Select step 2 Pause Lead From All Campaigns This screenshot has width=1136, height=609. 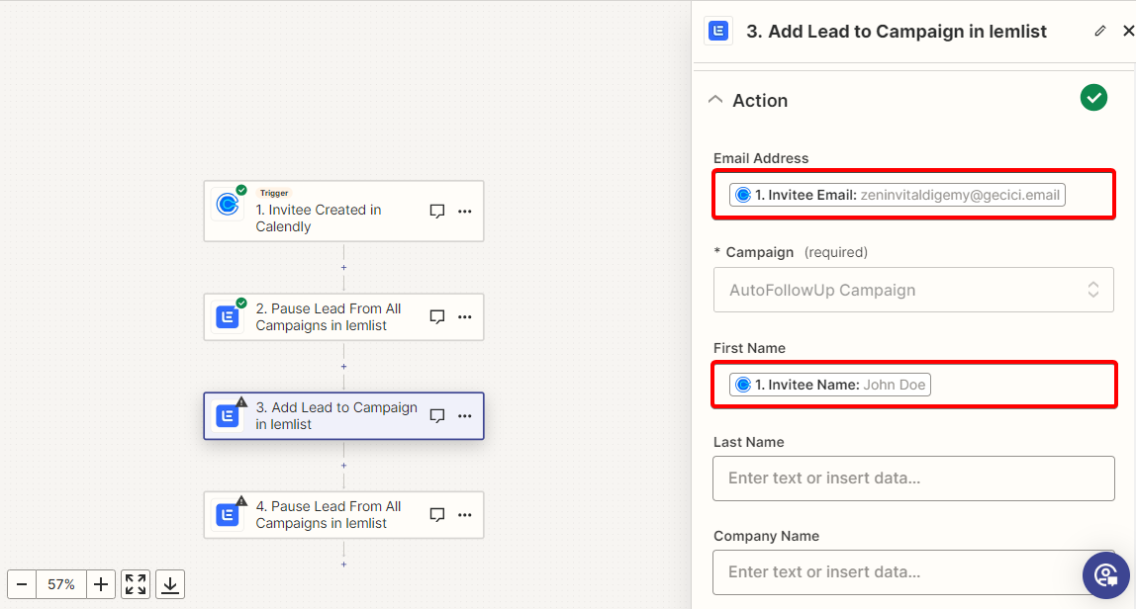pos(343,317)
